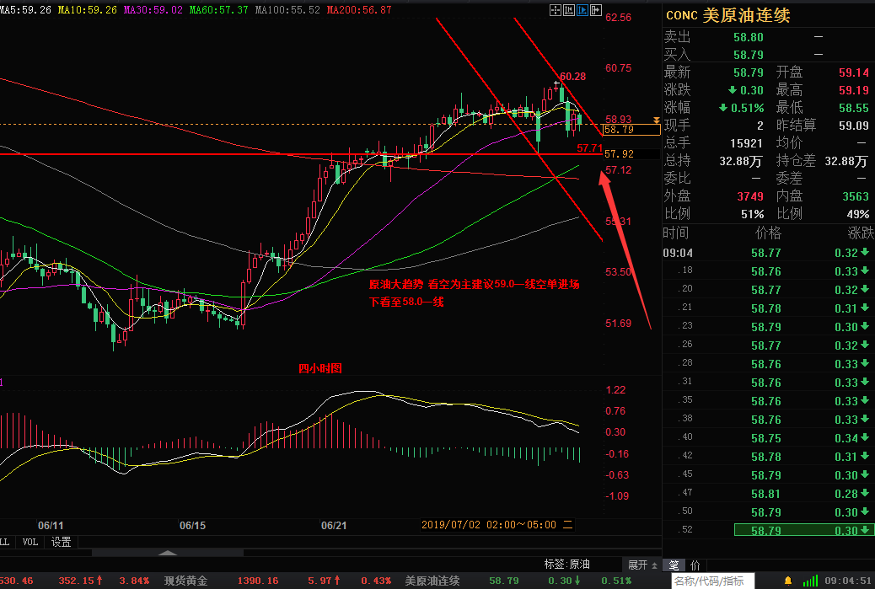This screenshot has width=875, height=589.
Task: Switch to the VOL indicator tab
Action: click(30, 542)
